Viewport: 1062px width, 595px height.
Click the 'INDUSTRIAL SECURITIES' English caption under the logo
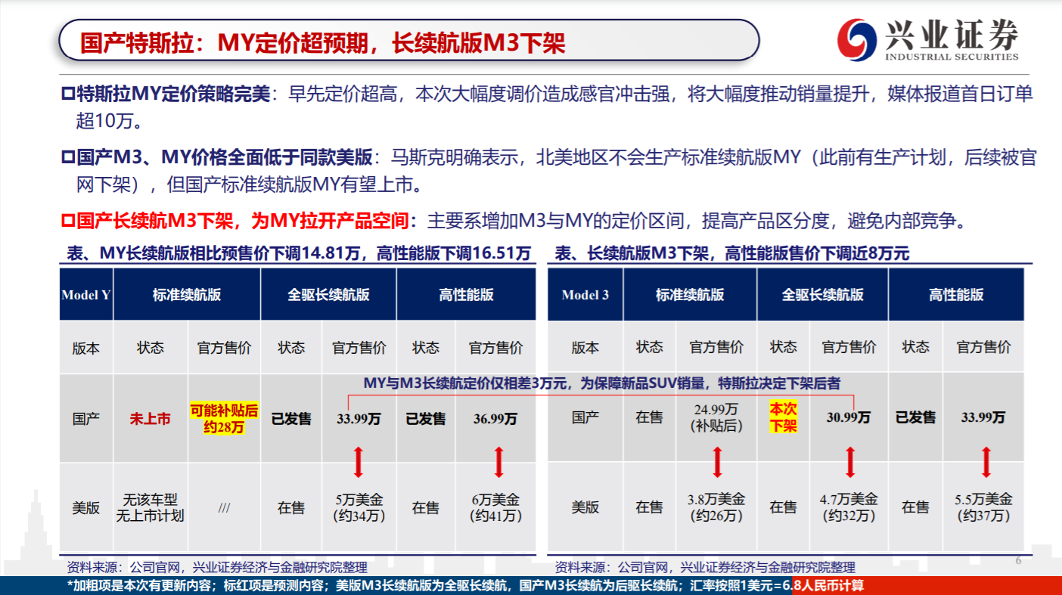click(x=952, y=57)
